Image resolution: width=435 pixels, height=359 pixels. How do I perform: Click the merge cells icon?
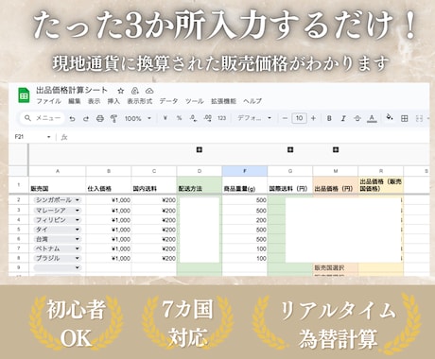[x=419, y=118]
